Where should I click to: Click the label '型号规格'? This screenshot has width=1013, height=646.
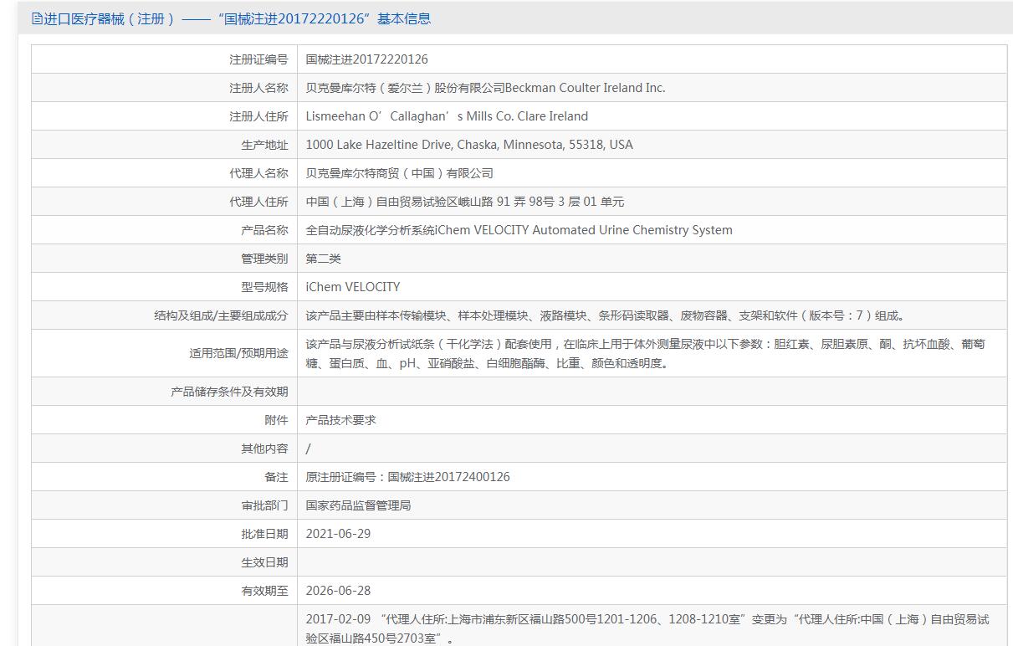[x=264, y=287]
